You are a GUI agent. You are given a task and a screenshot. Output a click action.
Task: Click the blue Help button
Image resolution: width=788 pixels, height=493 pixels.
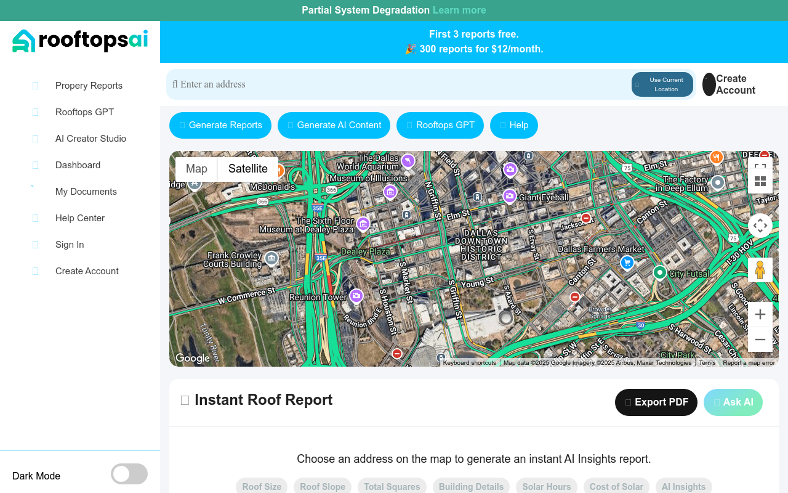click(x=514, y=125)
